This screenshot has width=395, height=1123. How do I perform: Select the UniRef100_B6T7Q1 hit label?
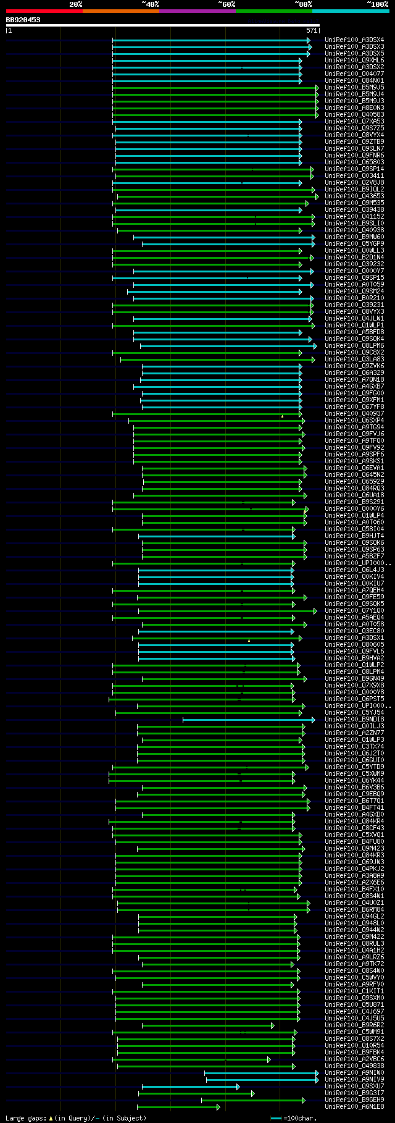pos(354,801)
